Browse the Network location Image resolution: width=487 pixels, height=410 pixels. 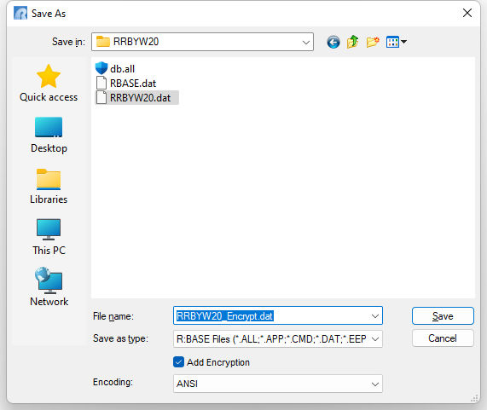[x=49, y=287]
